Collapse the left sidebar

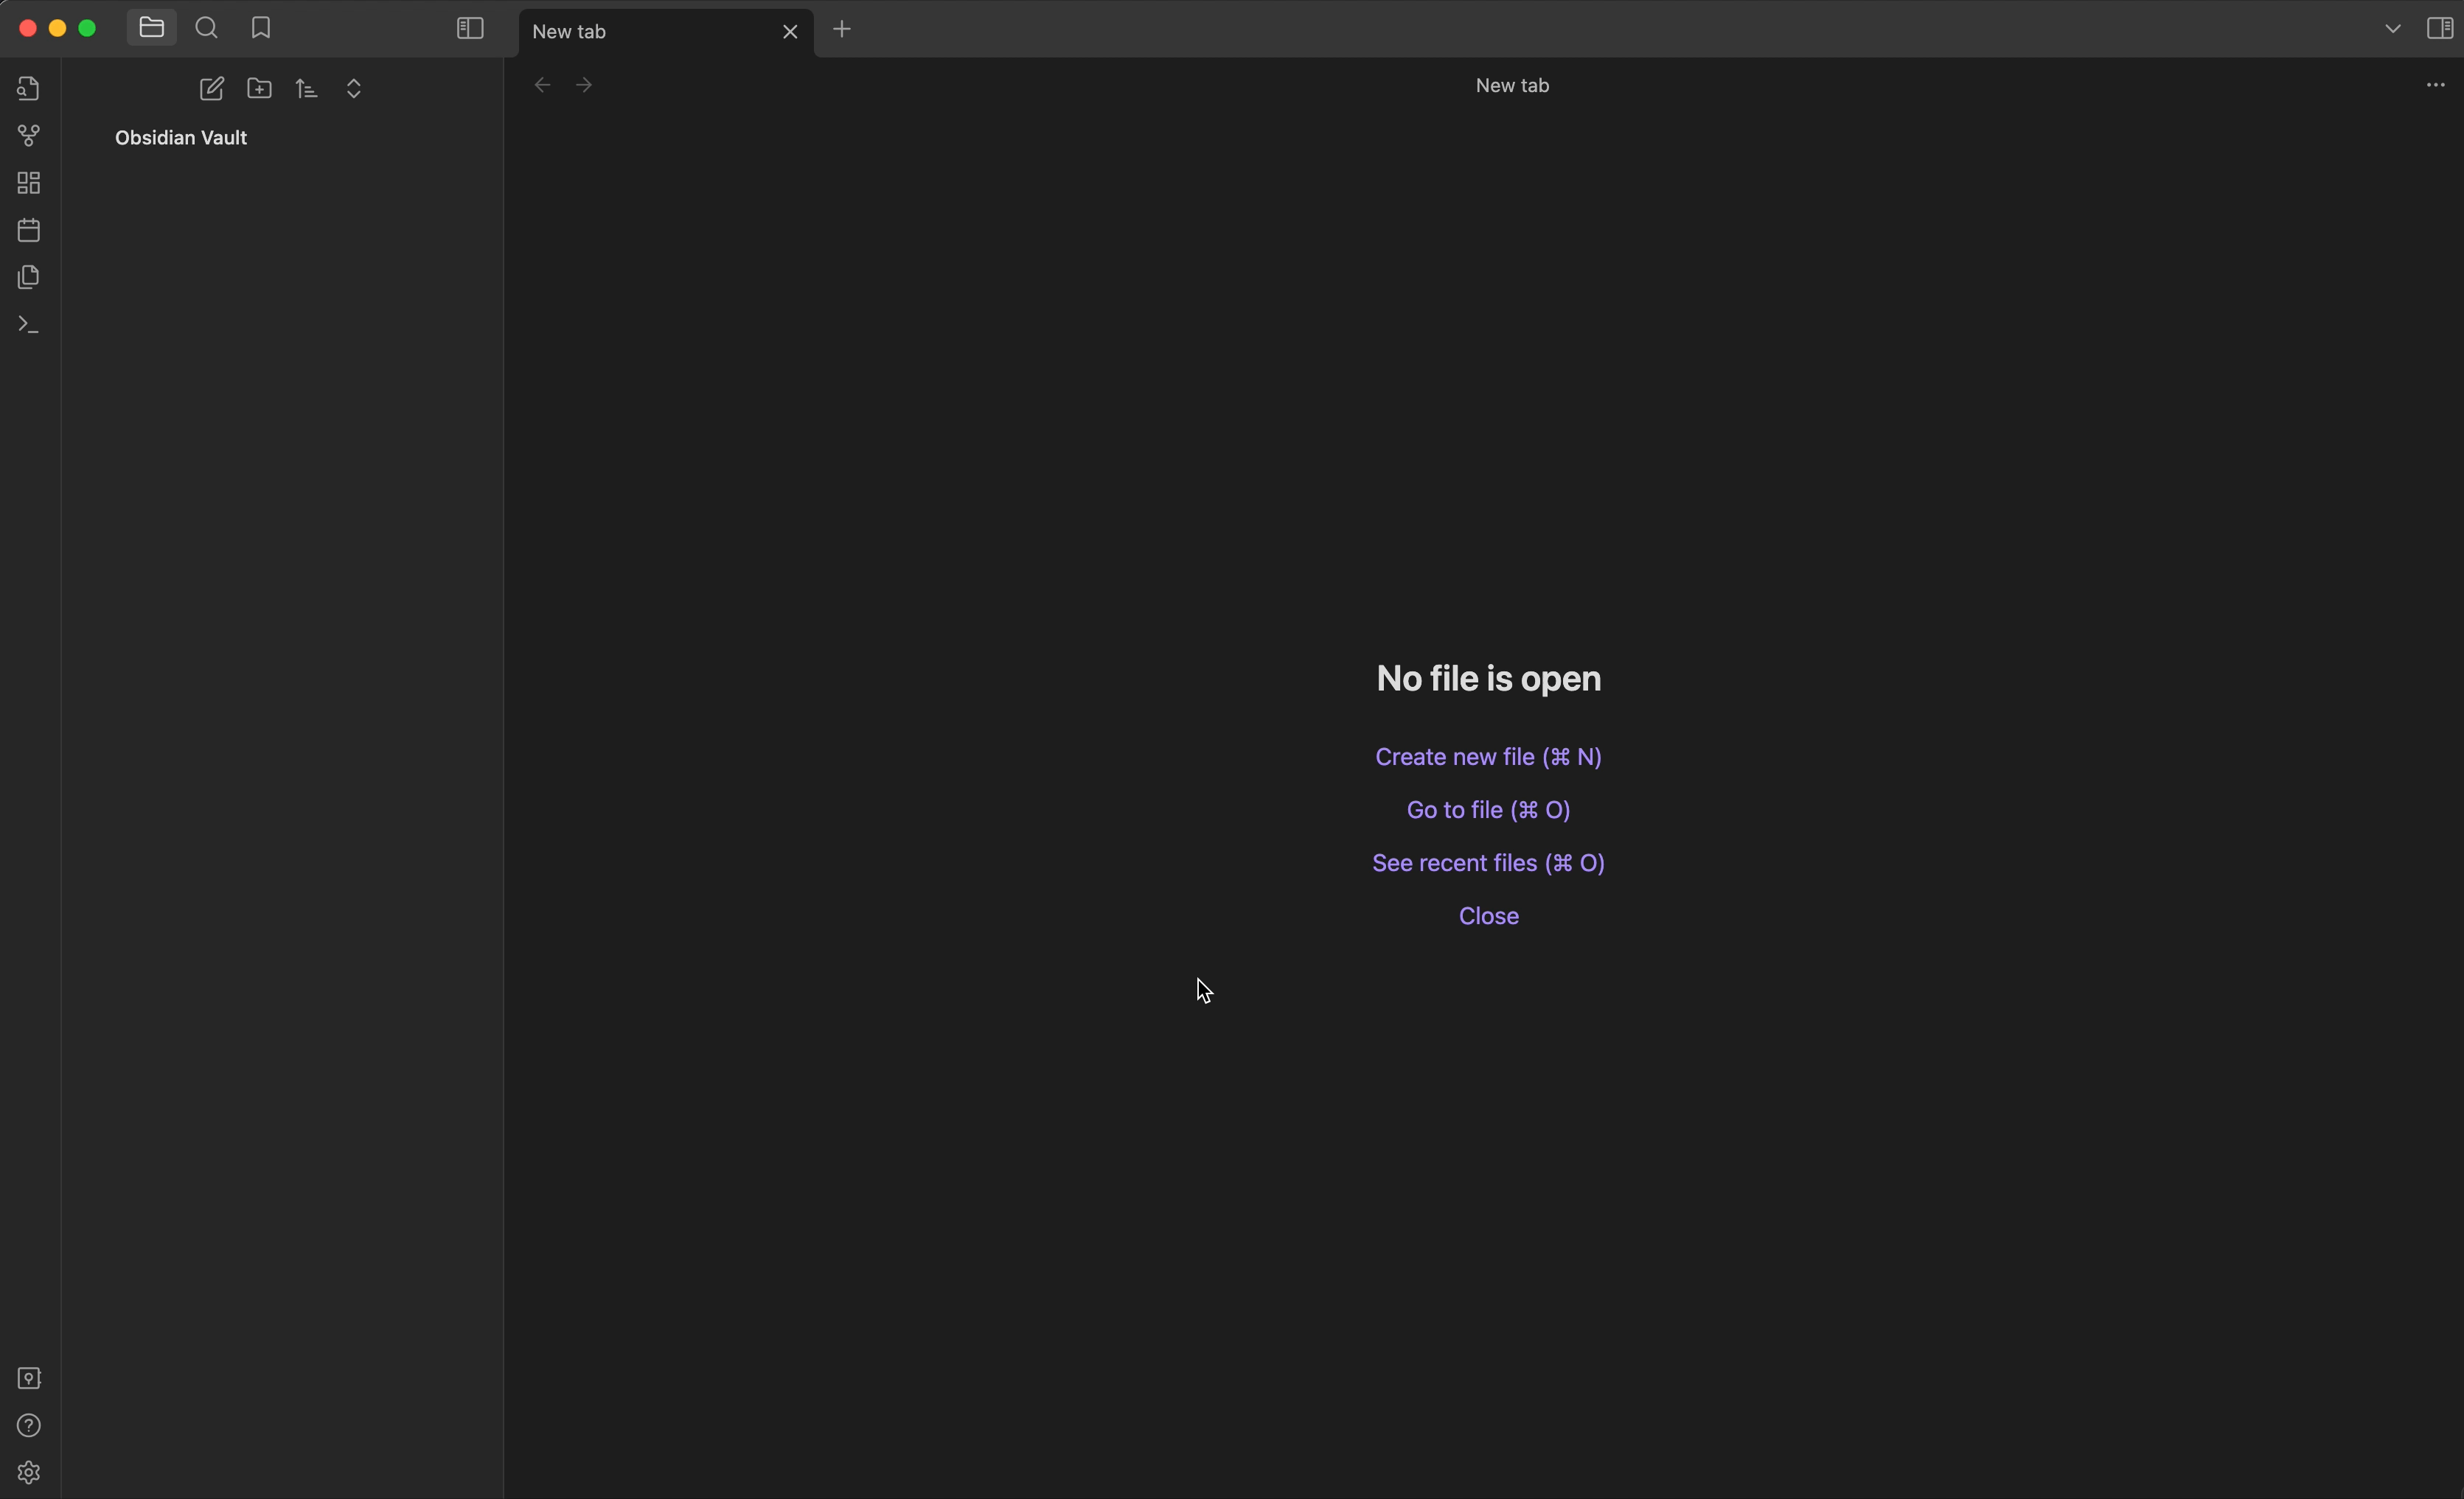click(468, 28)
